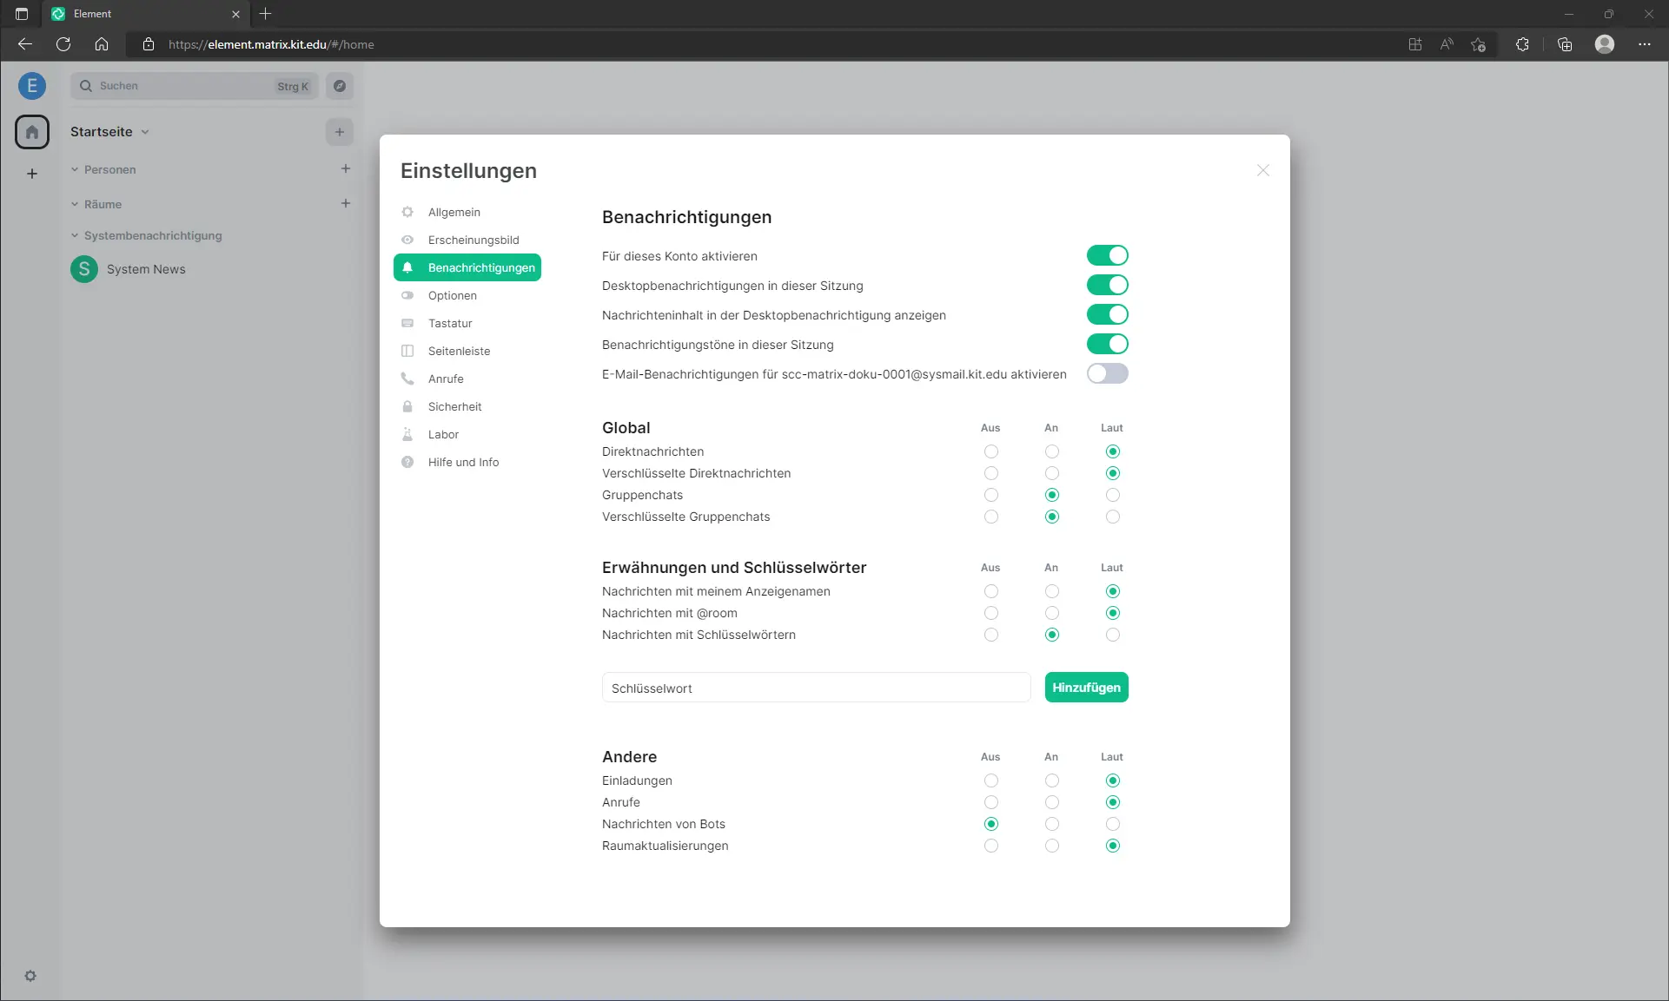
Task: Disable Desktopbenachrichtigungen in dieser Sitzung
Action: (1108, 285)
